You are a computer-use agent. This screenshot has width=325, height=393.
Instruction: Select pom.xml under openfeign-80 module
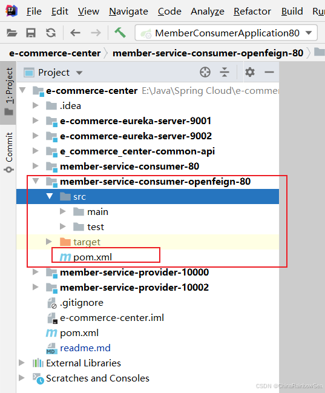[x=93, y=257]
